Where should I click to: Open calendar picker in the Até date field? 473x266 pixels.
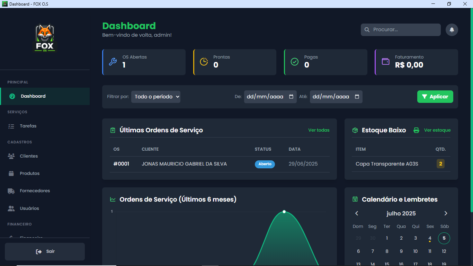pyautogui.click(x=357, y=97)
